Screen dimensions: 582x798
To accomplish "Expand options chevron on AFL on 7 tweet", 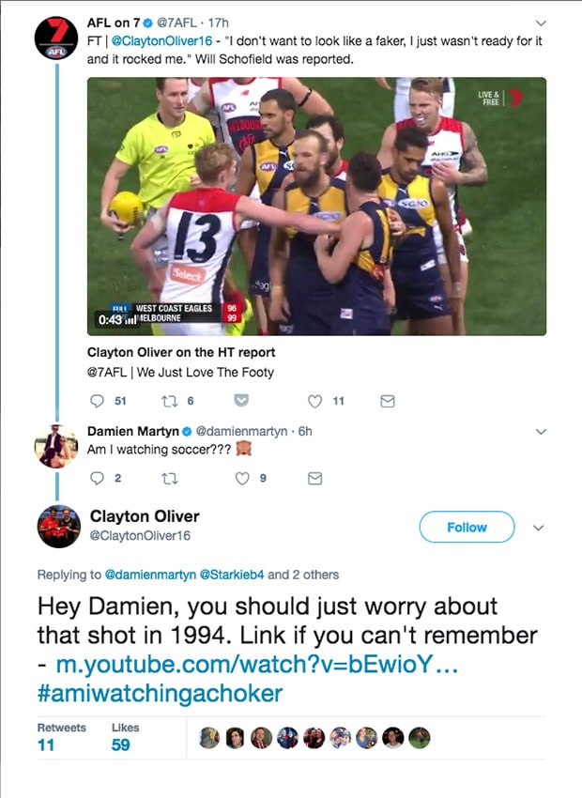I will tap(542, 23).
